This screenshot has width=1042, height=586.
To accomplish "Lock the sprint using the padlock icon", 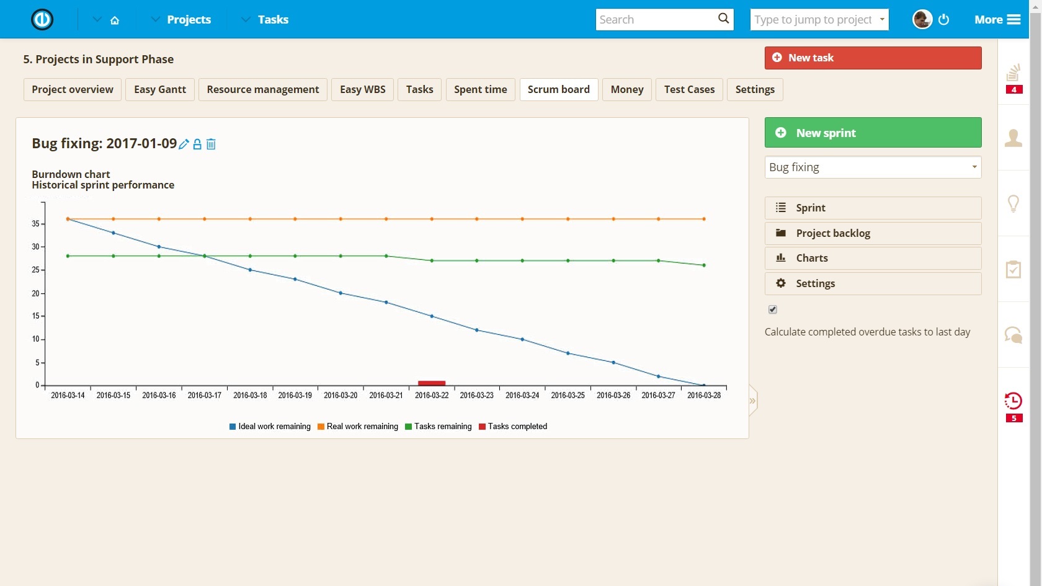I will click(197, 144).
